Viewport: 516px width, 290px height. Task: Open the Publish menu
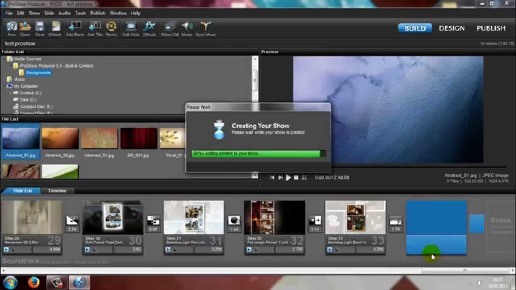click(x=98, y=13)
